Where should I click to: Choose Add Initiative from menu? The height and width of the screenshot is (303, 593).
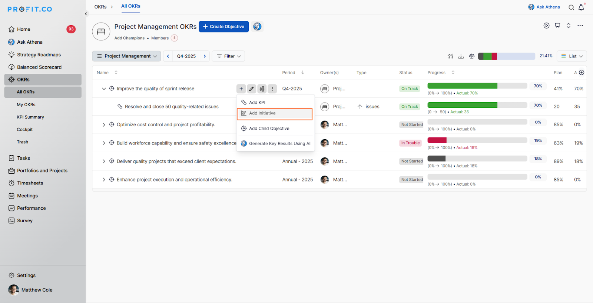click(275, 113)
